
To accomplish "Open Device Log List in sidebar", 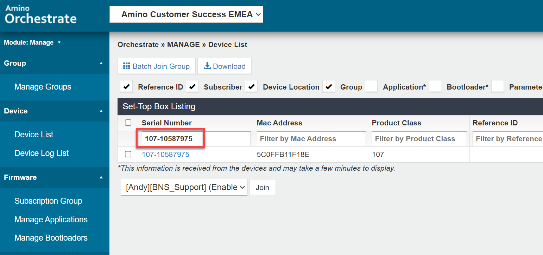I will click(x=42, y=153).
